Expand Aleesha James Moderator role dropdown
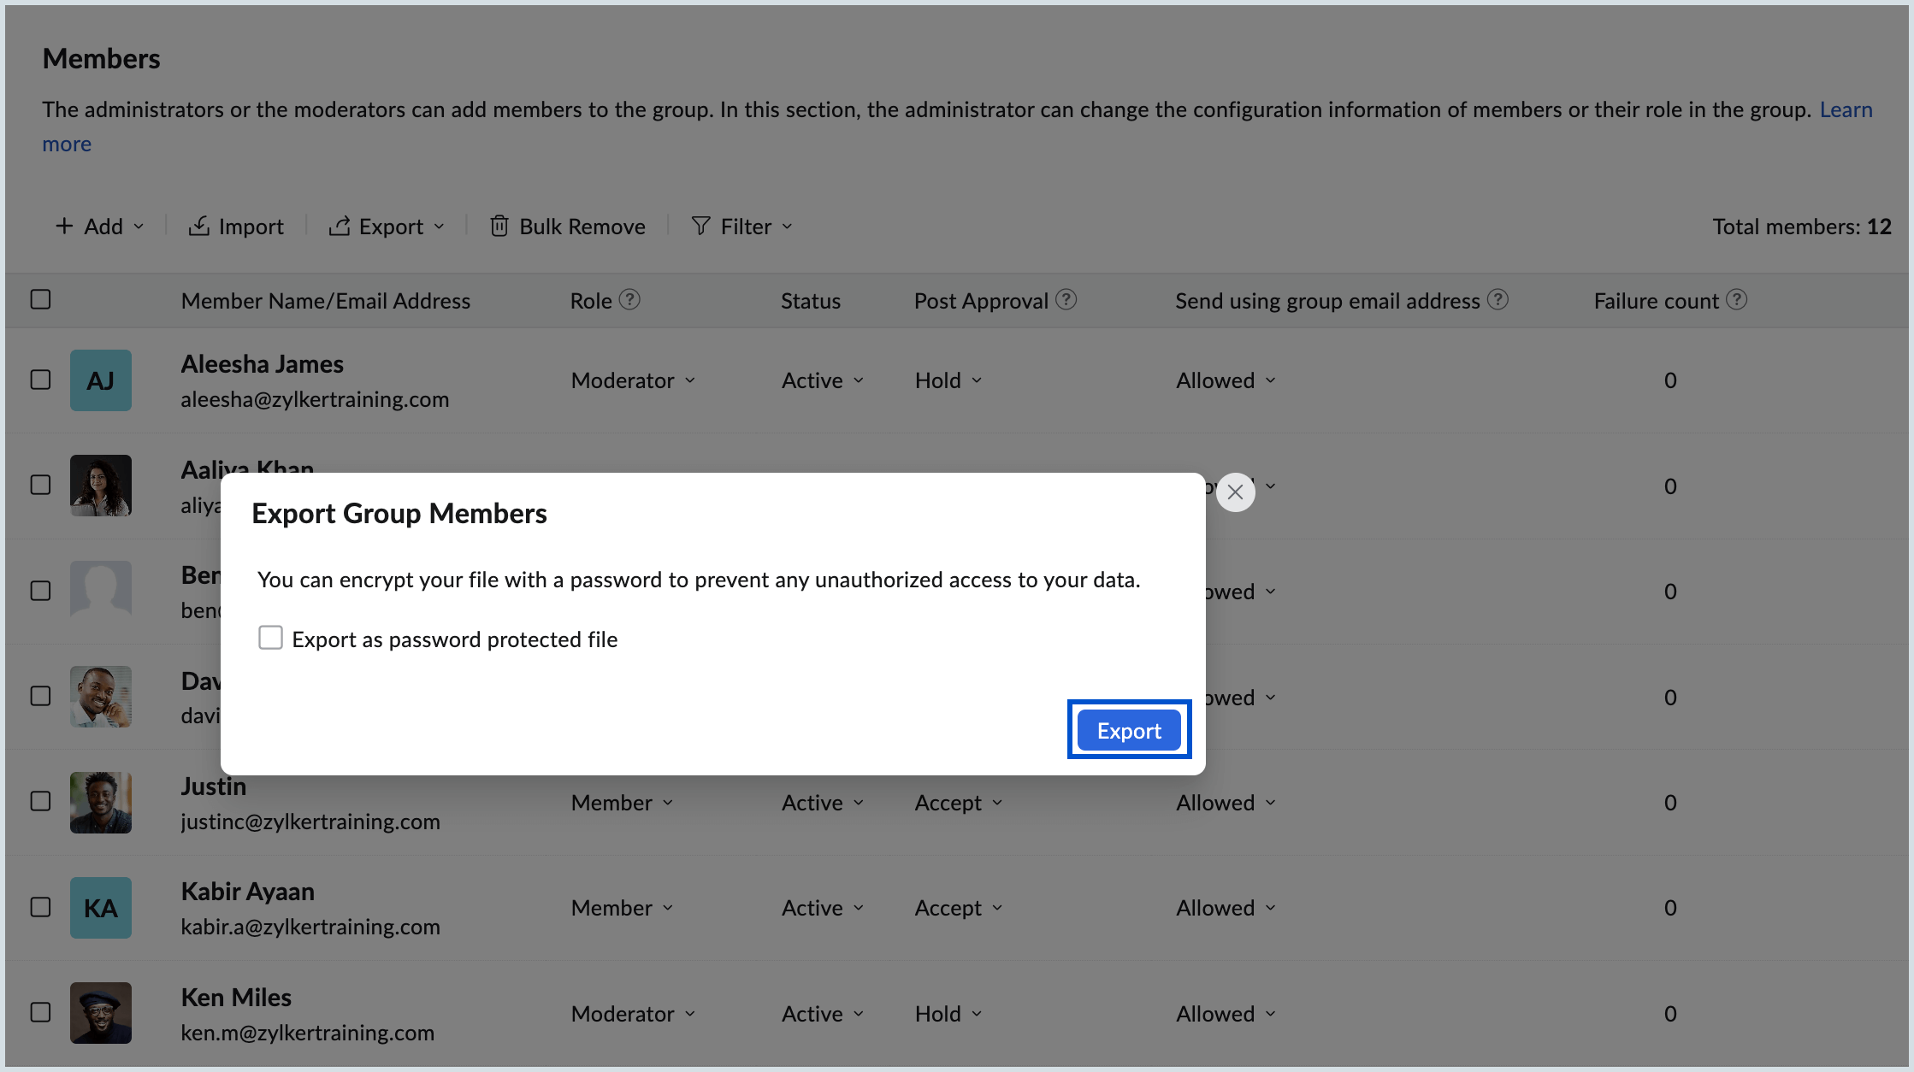Image resolution: width=1914 pixels, height=1072 pixels. pyautogui.click(x=633, y=380)
